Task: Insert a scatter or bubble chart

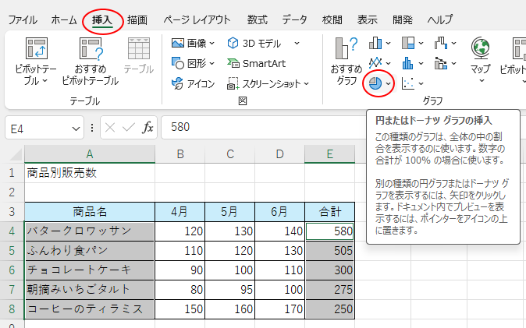Action: point(408,83)
